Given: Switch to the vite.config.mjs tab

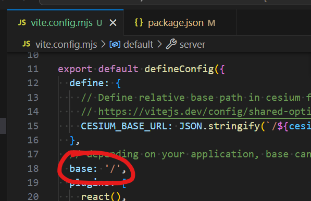Looking at the screenshot, I should tap(65, 23).
